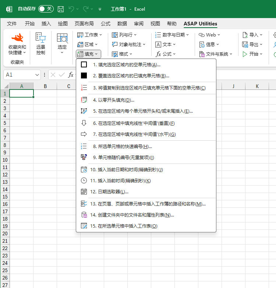Switch to the 开始 (Home) tab
Image resolution: width=276 pixels, height=288 pixels.
30,24
